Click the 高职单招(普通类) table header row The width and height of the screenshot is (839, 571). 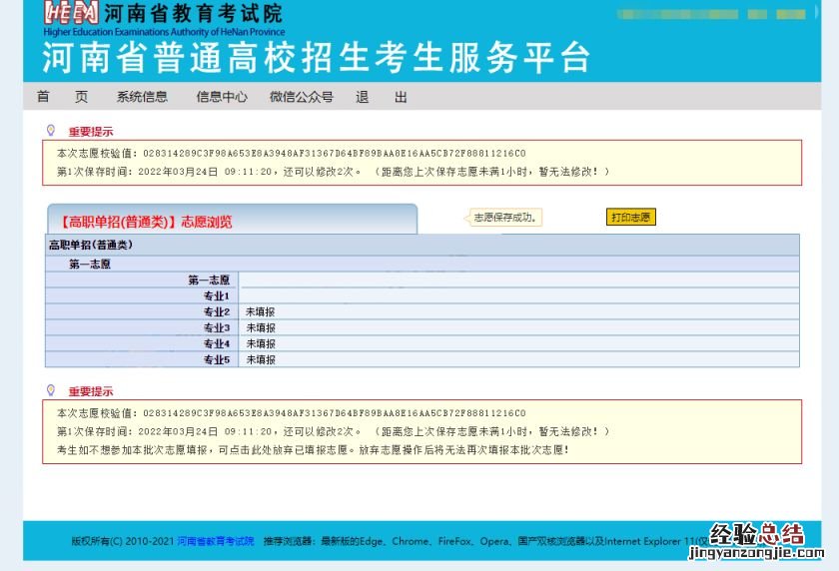421,245
